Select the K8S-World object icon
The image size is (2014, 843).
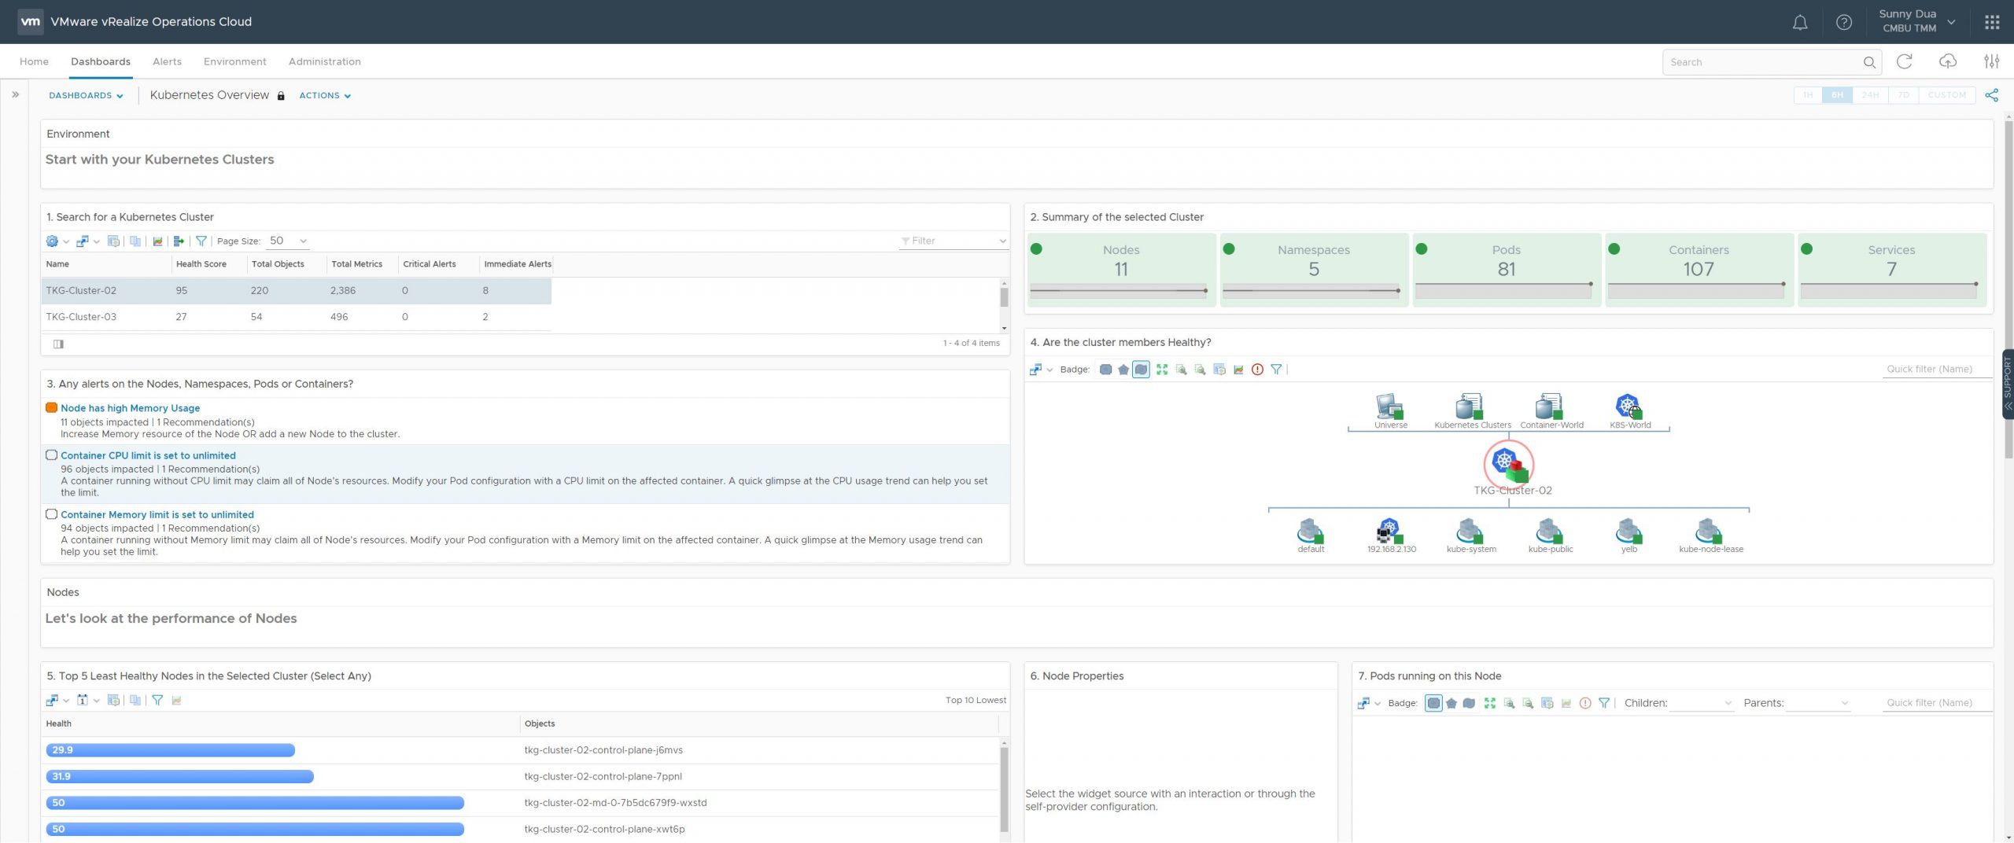(x=1629, y=406)
